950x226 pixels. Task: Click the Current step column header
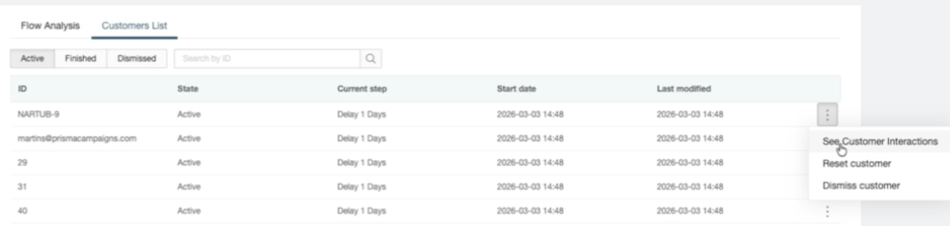(x=362, y=89)
